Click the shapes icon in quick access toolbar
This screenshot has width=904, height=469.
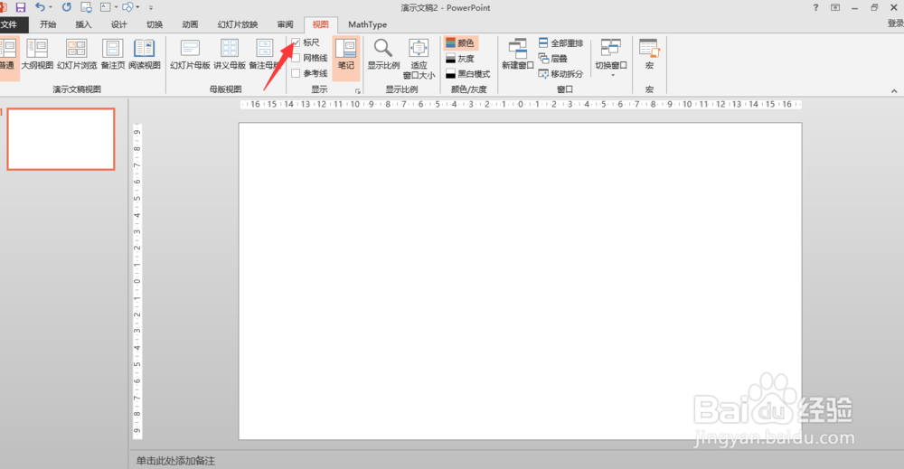(128, 7)
